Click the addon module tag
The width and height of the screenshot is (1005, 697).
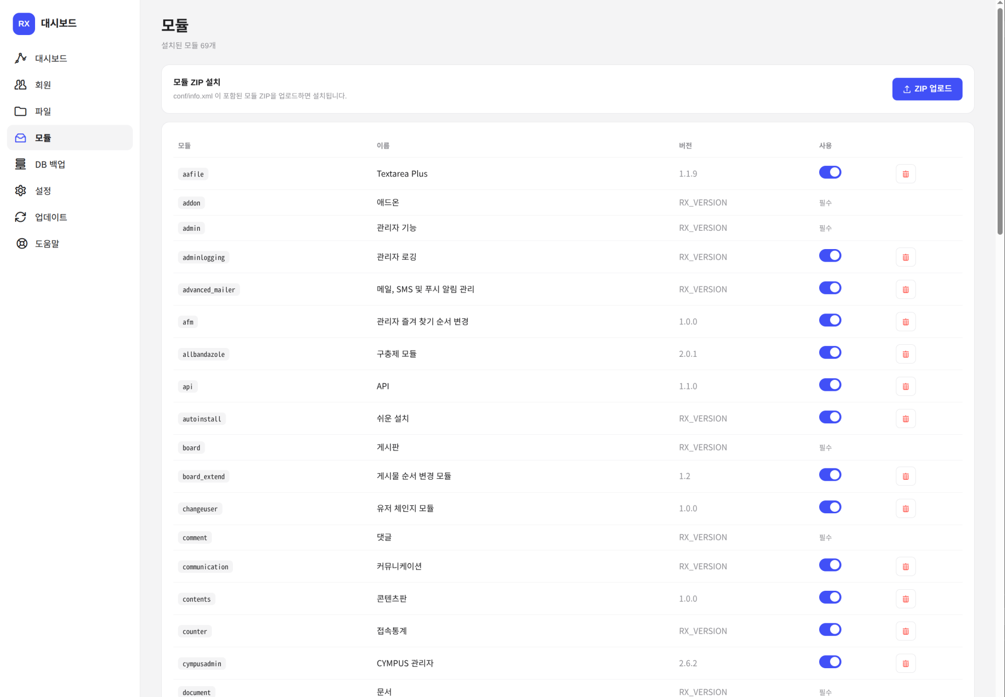[x=191, y=203]
